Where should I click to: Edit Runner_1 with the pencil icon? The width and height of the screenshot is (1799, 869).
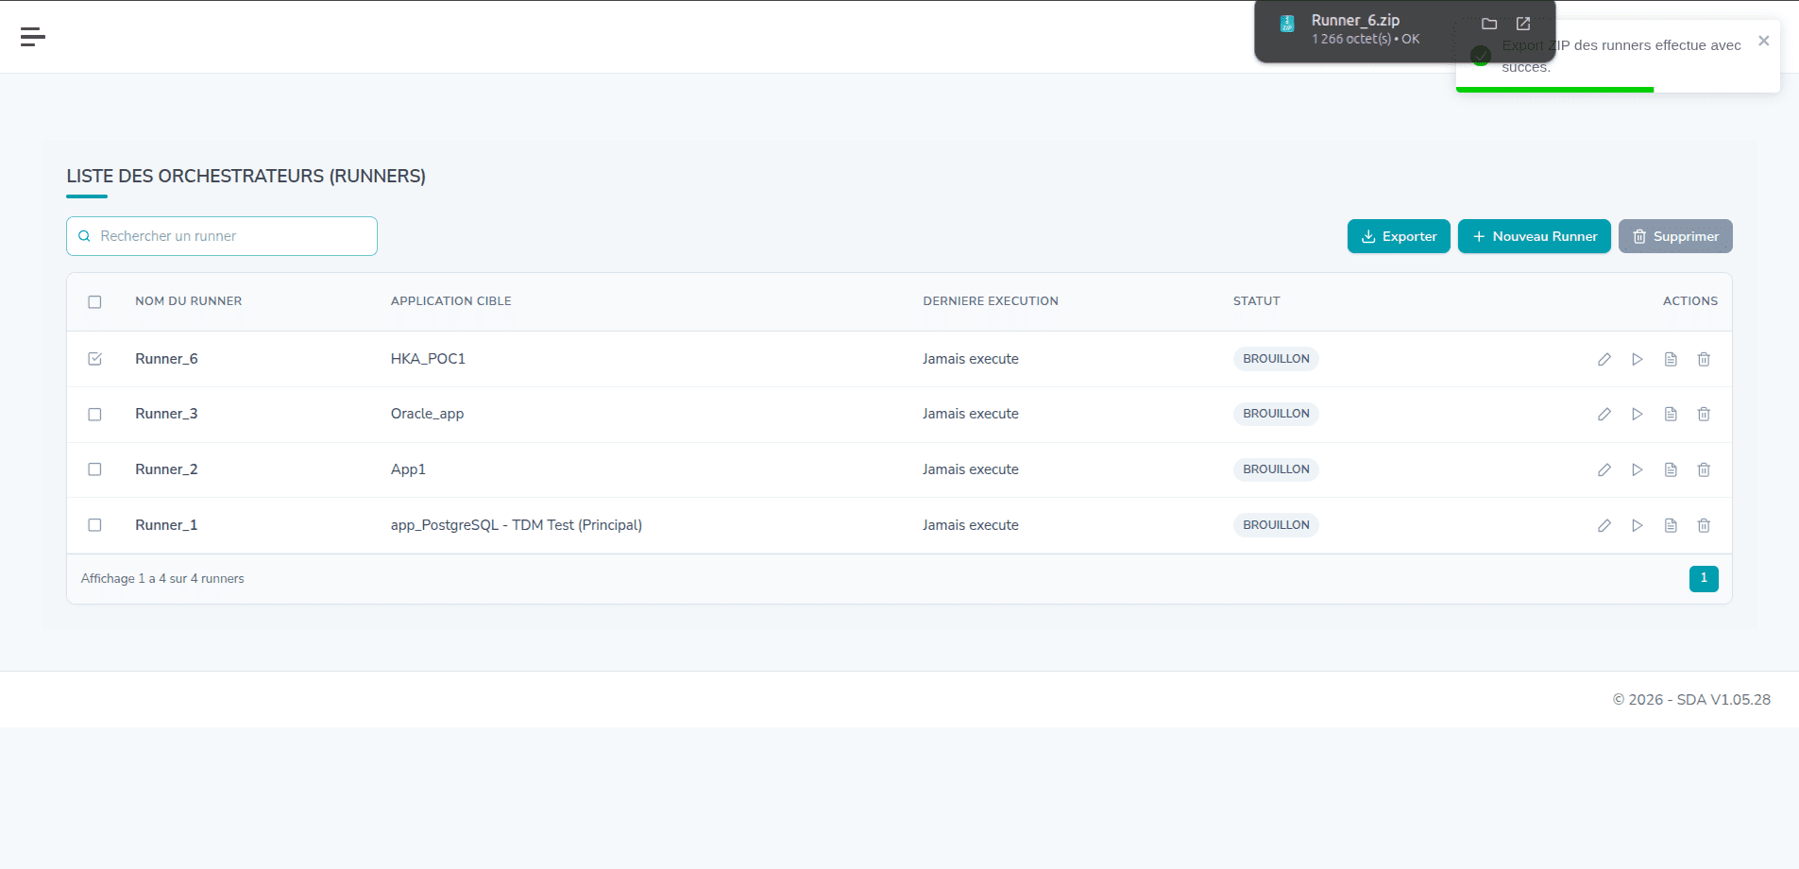click(x=1604, y=525)
